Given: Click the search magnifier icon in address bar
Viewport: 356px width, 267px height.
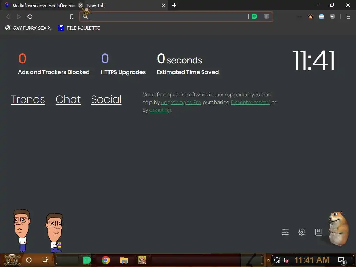Looking at the screenshot, I should [86, 16].
